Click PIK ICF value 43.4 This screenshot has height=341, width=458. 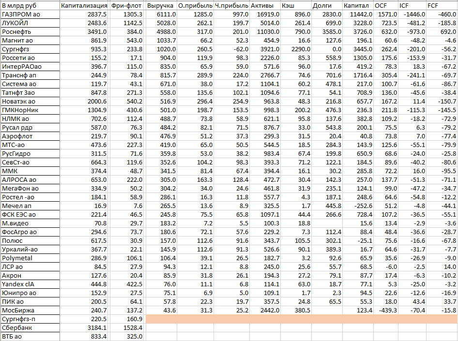tap(412, 302)
